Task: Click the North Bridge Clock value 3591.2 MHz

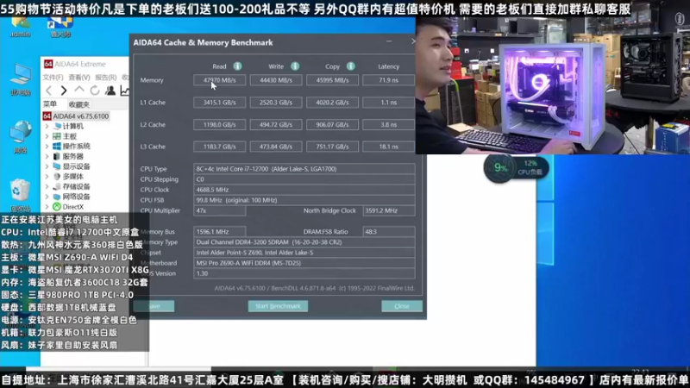Action: point(389,210)
